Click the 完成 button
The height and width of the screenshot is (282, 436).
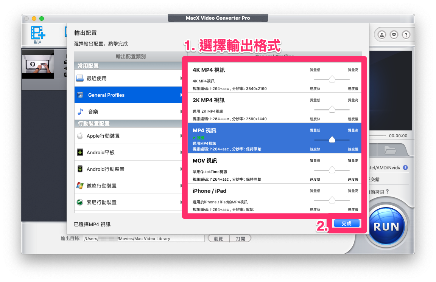click(346, 223)
